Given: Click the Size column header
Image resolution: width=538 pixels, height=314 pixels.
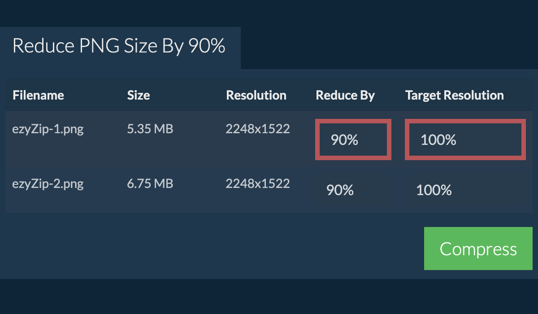Looking at the screenshot, I should pos(139,95).
